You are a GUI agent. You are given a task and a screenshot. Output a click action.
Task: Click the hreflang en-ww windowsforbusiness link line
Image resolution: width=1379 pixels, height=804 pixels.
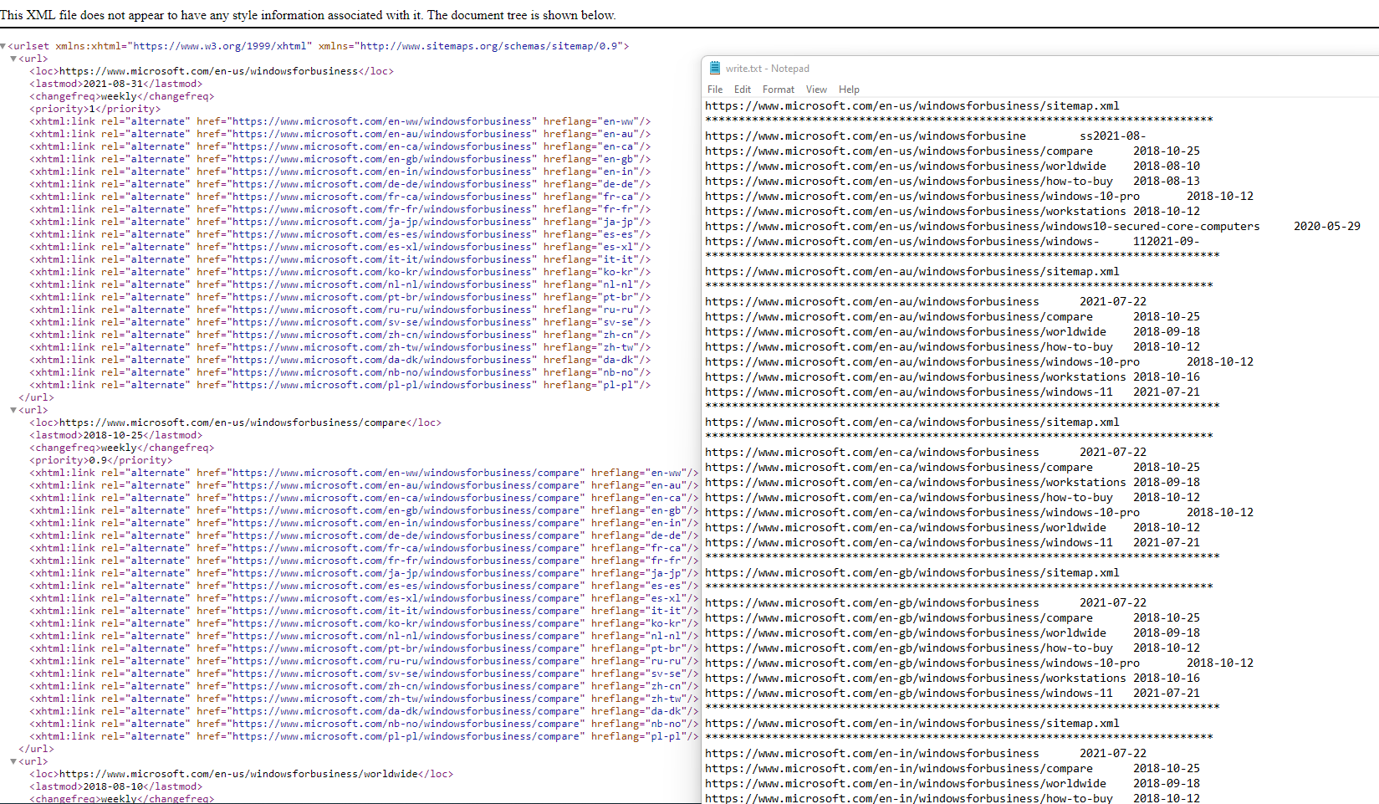pyautogui.click(x=340, y=121)
